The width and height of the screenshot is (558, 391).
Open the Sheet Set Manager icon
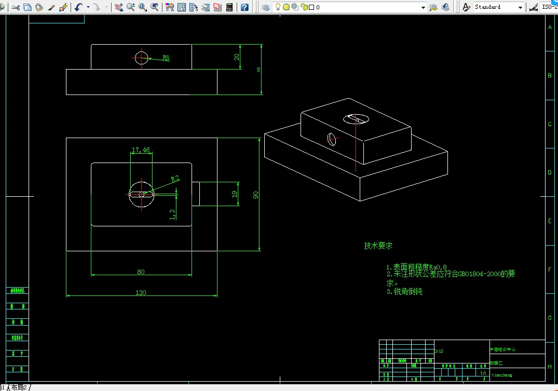tap(206, 7)
